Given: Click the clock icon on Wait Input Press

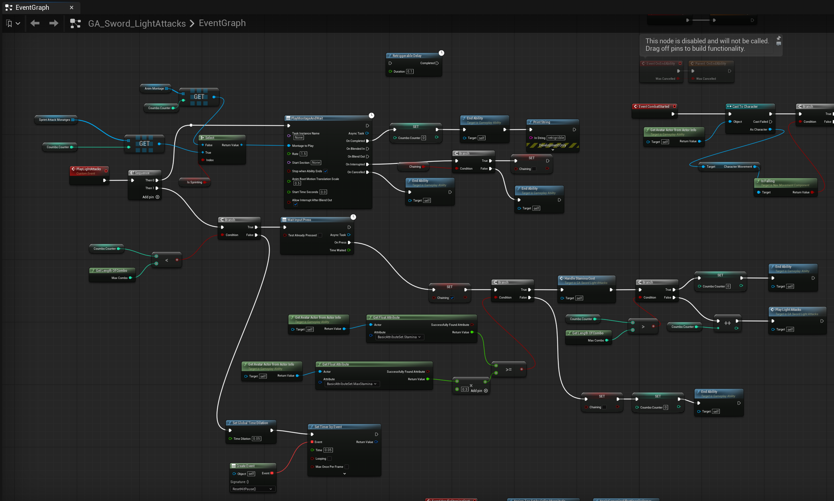Looking at the screenshot, I should click(x=353, y=217).
